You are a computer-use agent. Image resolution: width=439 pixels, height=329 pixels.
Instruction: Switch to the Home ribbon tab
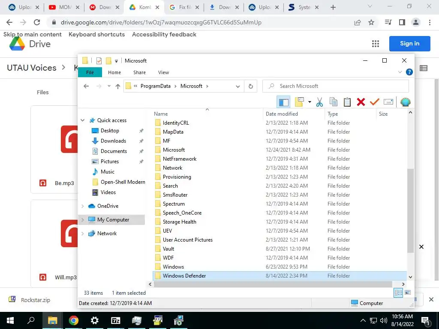[114, 72]
